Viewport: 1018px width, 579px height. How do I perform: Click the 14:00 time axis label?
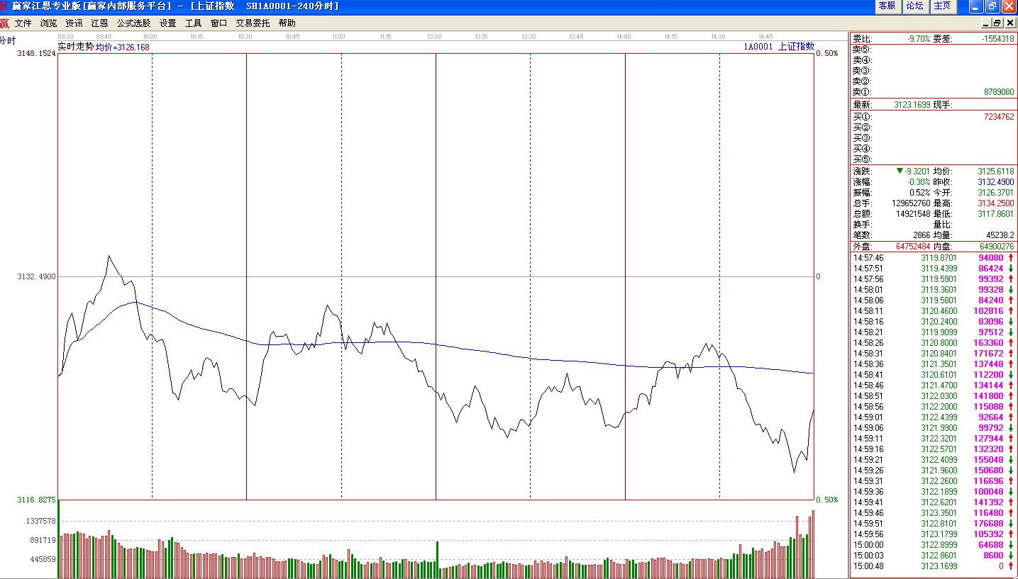pyautogui.click(x=624, y=36)
